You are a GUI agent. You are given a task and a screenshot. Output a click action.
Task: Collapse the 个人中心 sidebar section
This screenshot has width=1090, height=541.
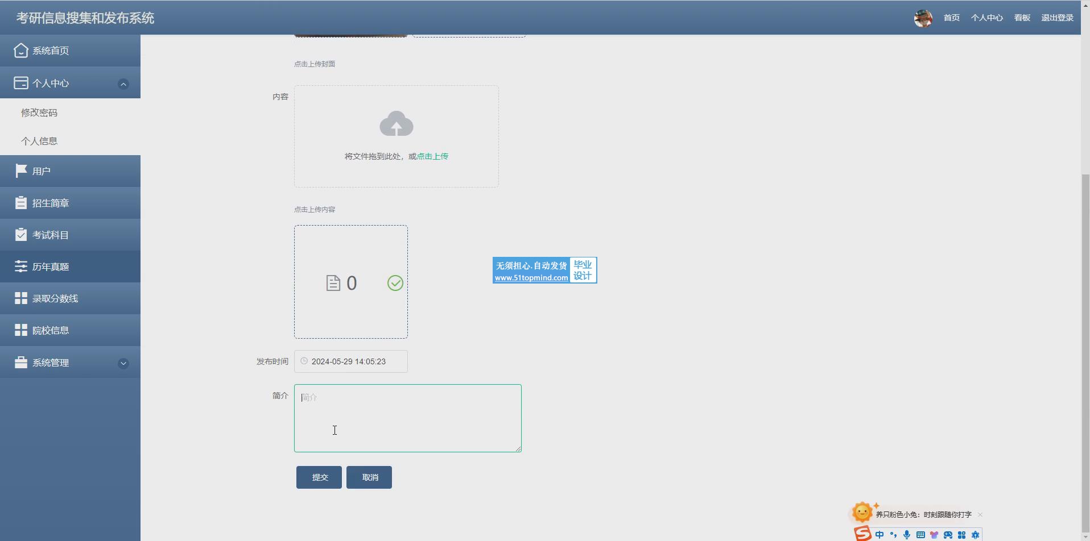click(x=123, y=84)
